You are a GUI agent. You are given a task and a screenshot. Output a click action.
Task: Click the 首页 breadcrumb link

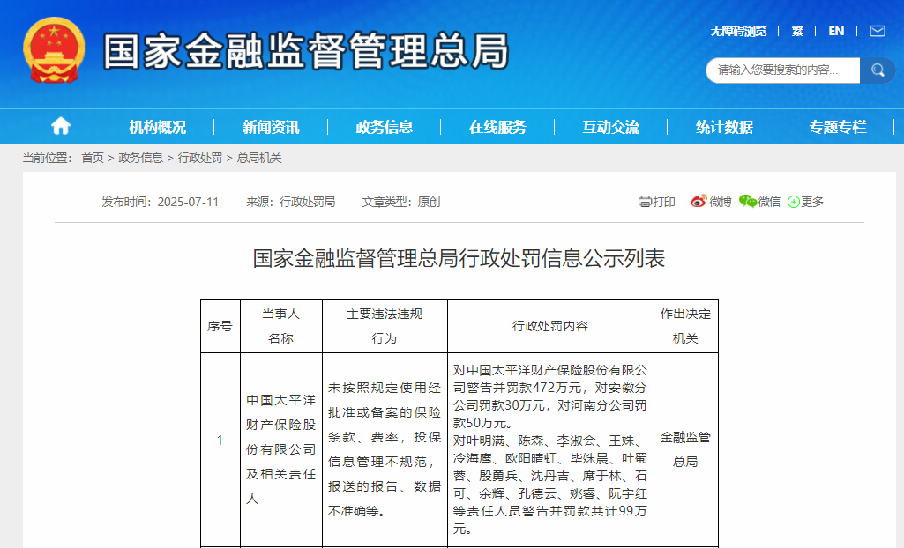point(93,158)
